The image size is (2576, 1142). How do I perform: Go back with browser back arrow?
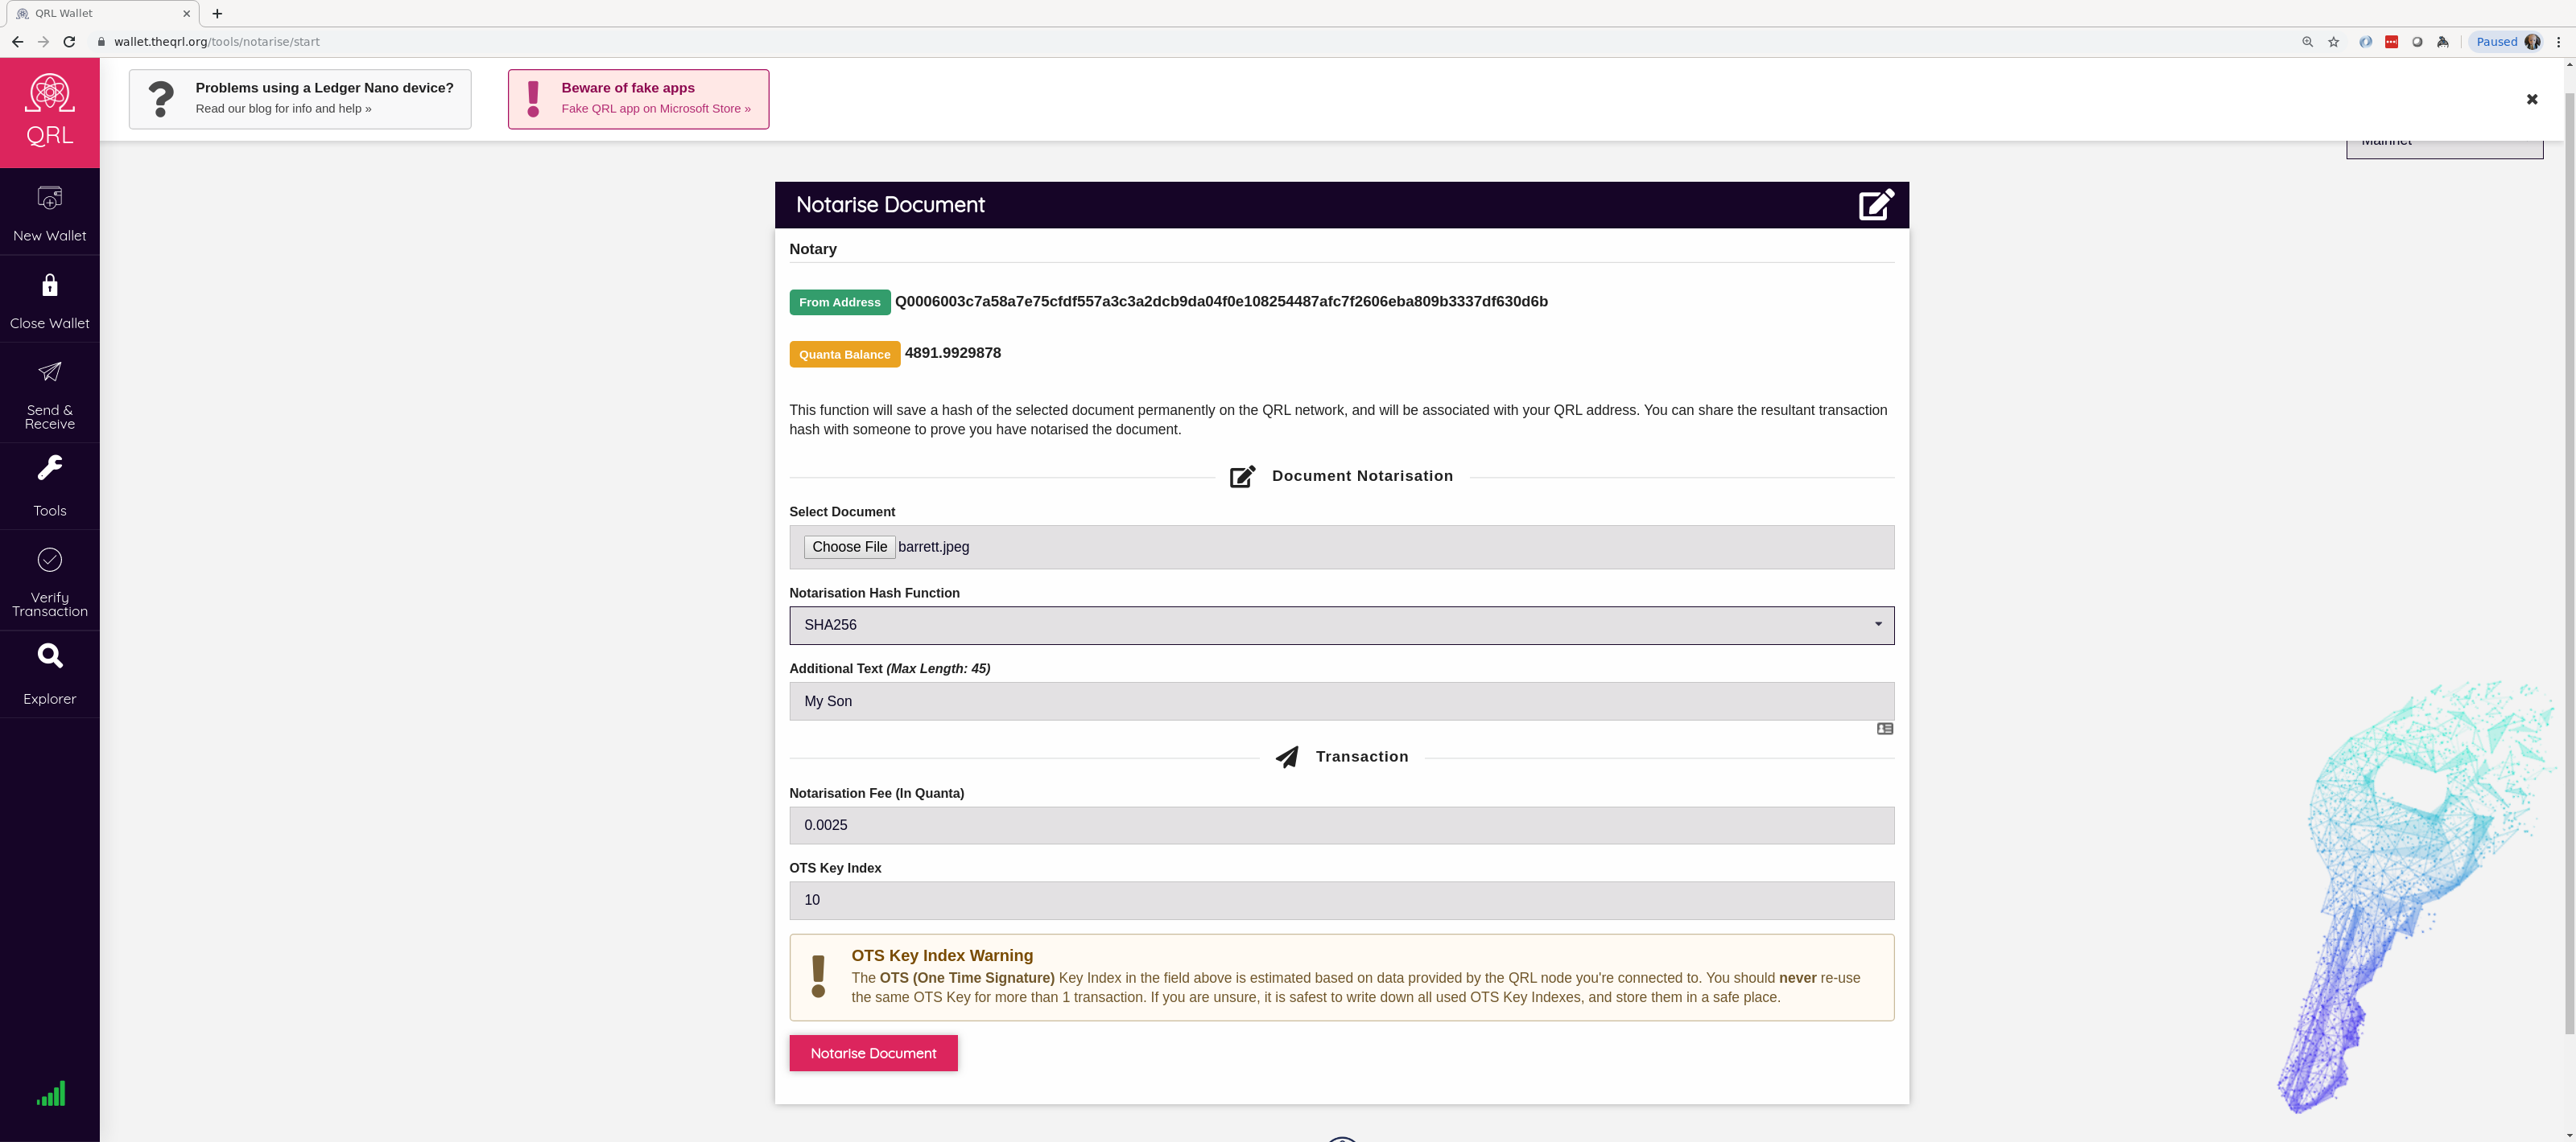coord(17,42)
